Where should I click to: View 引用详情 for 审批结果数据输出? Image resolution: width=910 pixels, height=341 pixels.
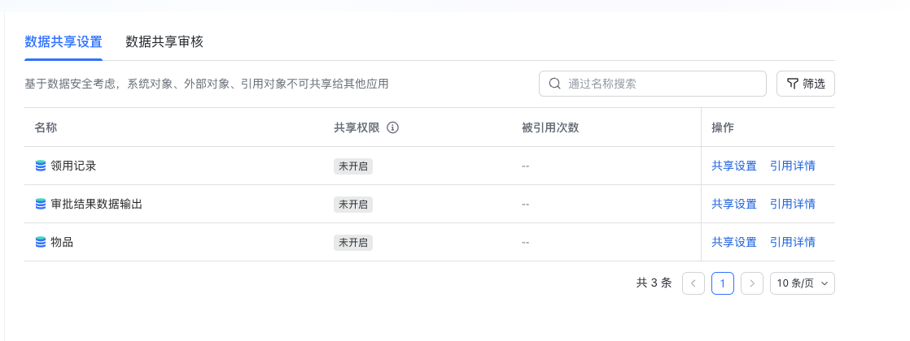(793, 204)
